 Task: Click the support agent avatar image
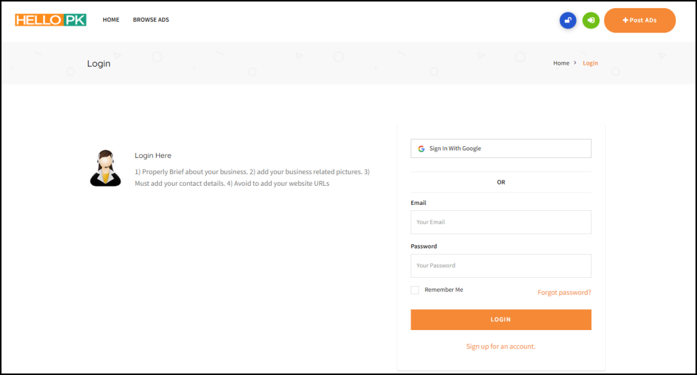click(106, 168)
